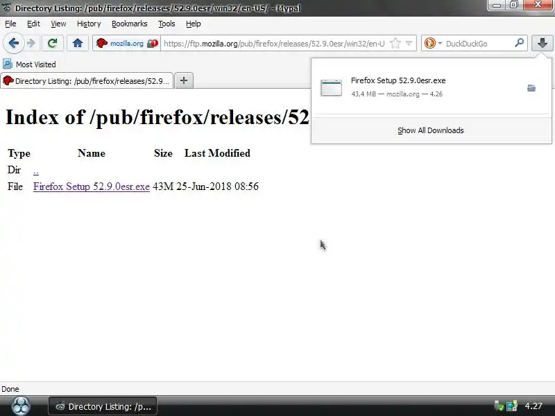Click the taskbar clock showing 4.27

[533, 406]
